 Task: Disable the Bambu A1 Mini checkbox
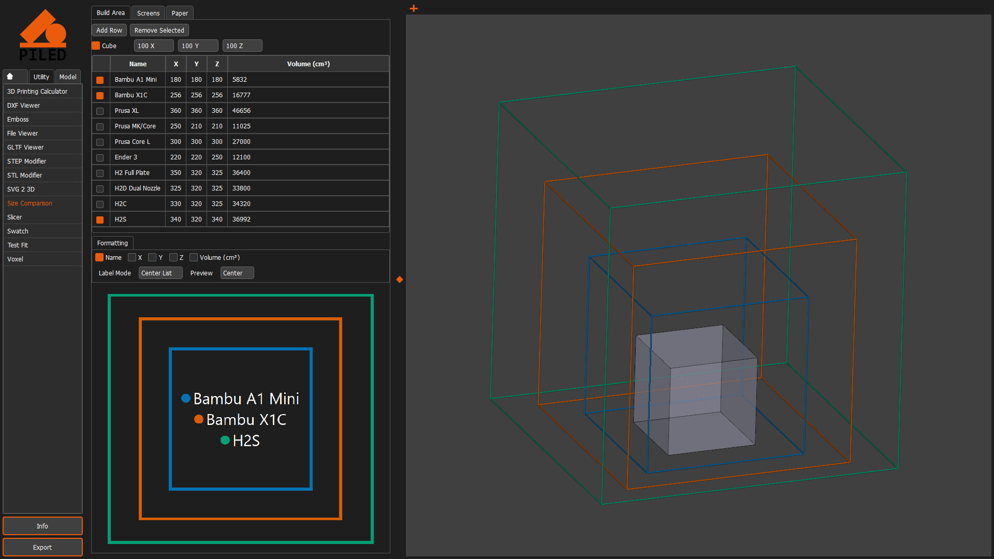pos(100,80)
